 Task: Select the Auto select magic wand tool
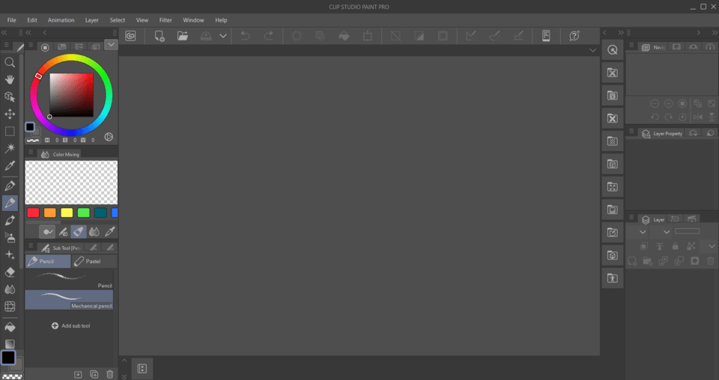tap(10, 148)
